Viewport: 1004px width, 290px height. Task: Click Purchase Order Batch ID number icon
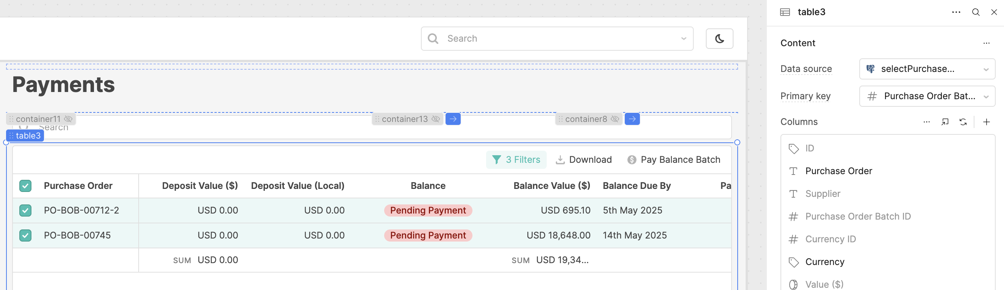pos(793,217)
